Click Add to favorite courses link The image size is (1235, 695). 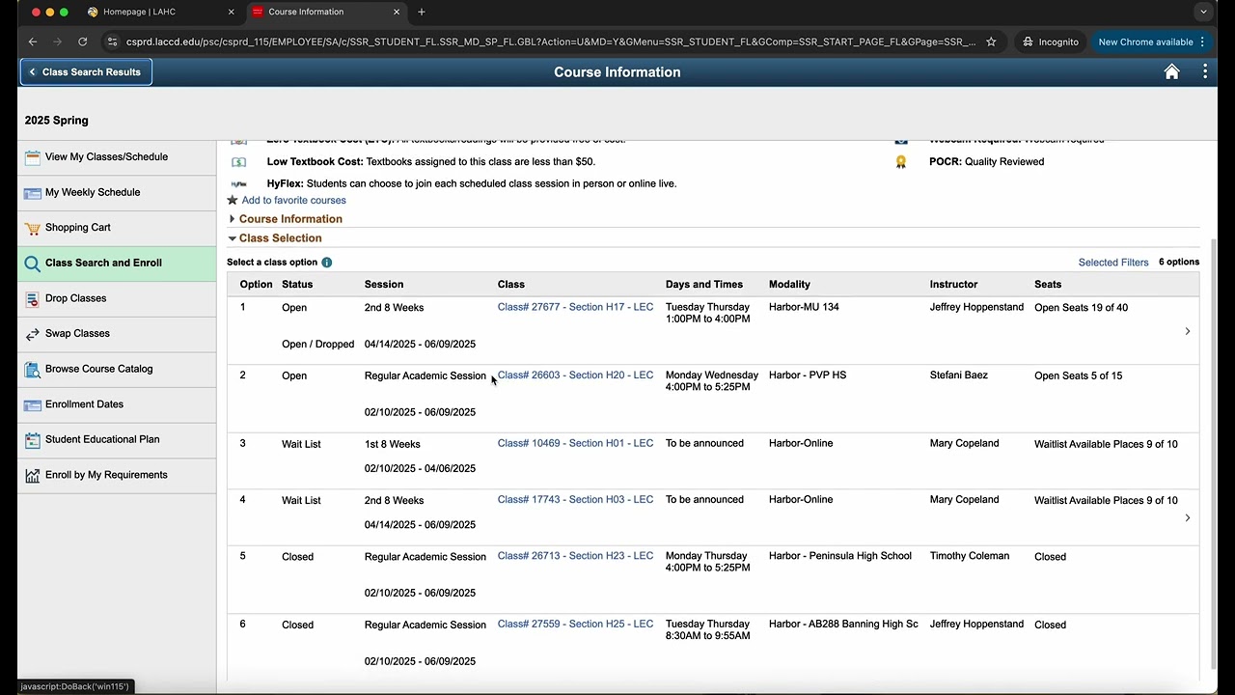[293, 200]
